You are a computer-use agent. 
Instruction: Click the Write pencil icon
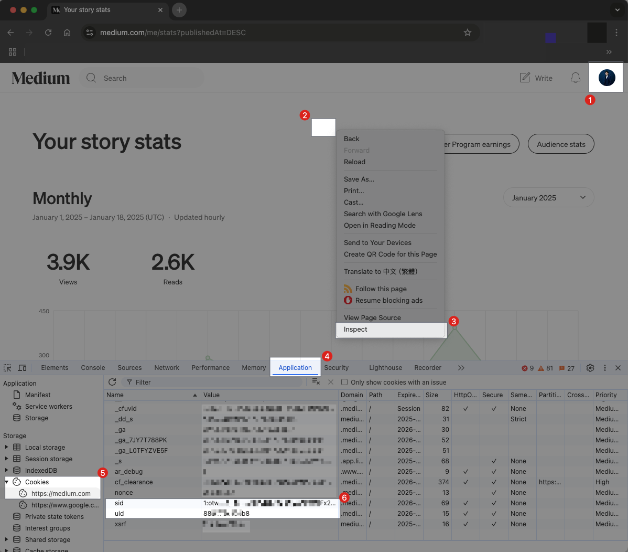[525, 78]
